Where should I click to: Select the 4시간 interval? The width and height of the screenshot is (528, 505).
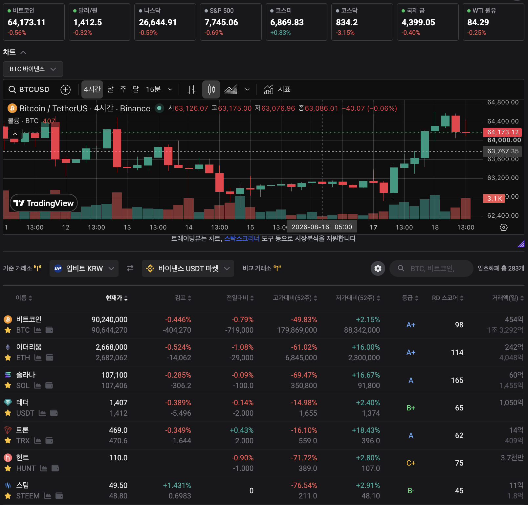(92, 89)
